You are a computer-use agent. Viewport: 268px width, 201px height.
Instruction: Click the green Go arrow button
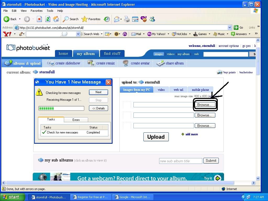(236, 27)
